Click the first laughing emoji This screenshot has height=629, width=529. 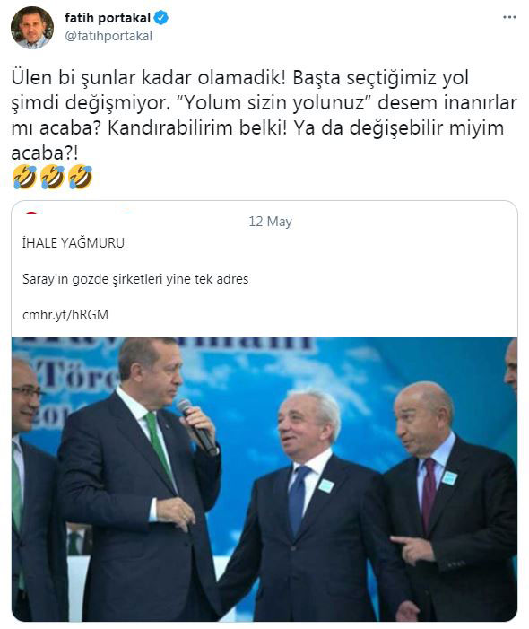24,177
